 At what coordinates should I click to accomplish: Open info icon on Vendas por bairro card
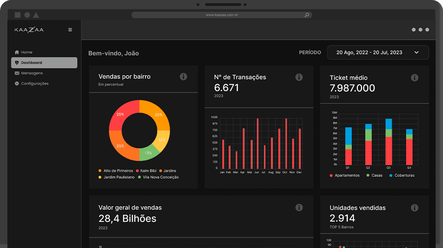click(183, 76)
